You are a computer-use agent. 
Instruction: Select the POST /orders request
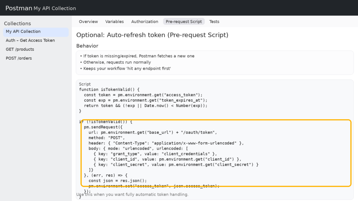(x=19, y=58)
